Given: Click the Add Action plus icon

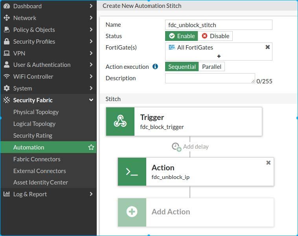Looking at the screenshot, I should [x=132, y=212].
